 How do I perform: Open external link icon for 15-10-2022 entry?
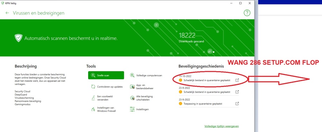point(237,80)
